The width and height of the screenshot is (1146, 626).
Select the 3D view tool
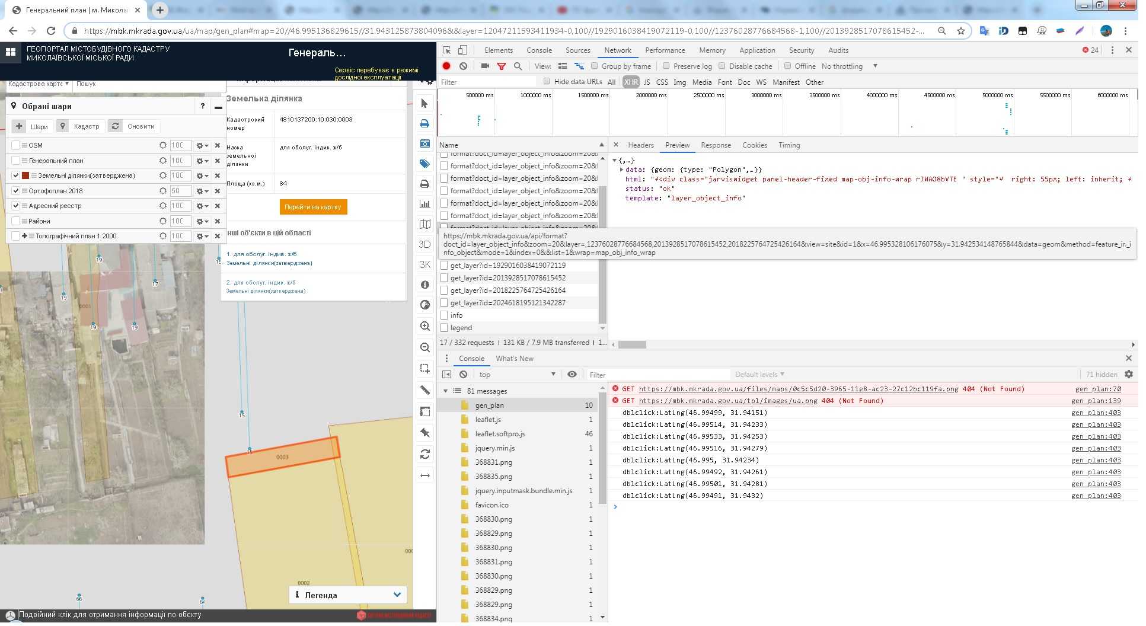tap(424, 244)
